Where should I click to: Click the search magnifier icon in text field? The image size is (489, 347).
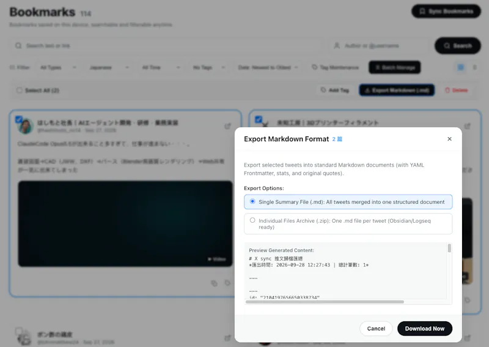tap(18, 46)
